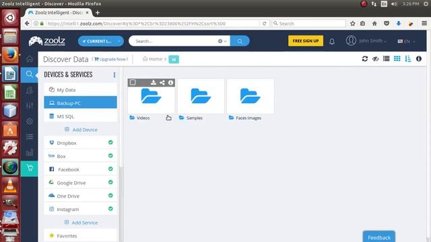Select the Videos folder checkbox
The width and height of the screenshot is (431, 242).
(x=133, y=82)
